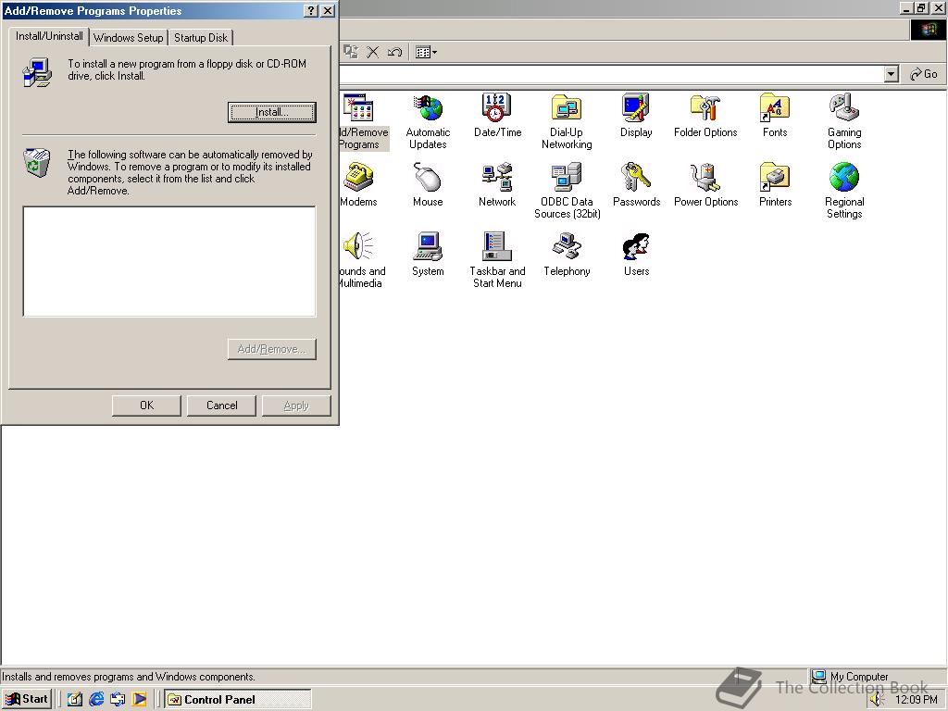Open the Fonts folder icon

click(775, 116)
